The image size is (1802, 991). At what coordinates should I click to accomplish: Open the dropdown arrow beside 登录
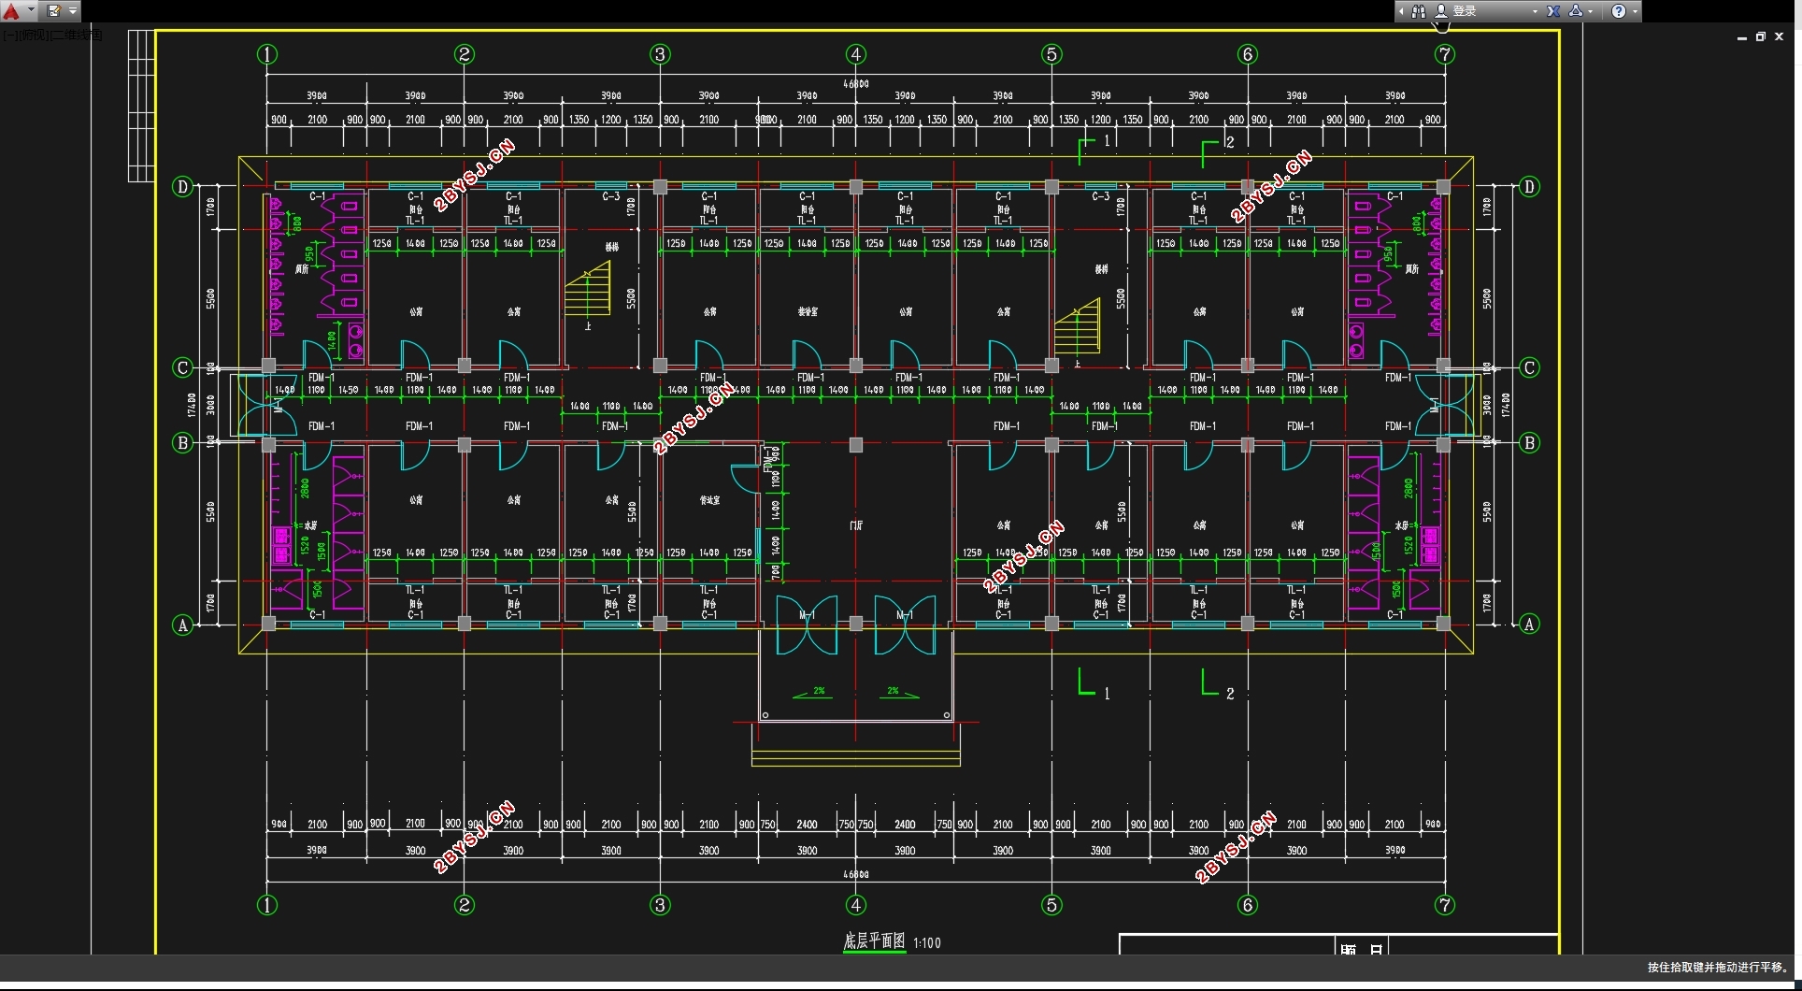pyautogui.click(x=1535, y=11)
